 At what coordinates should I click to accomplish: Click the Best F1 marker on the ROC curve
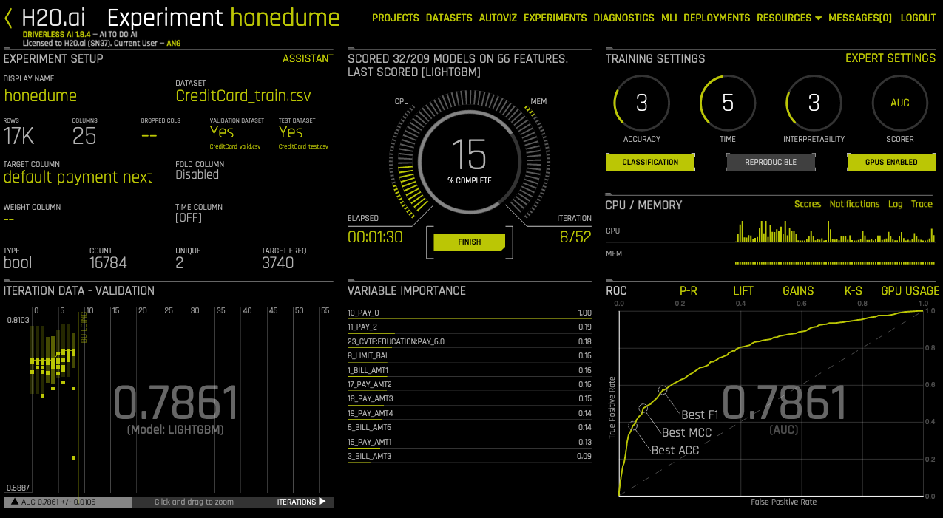tap(663, 389)
